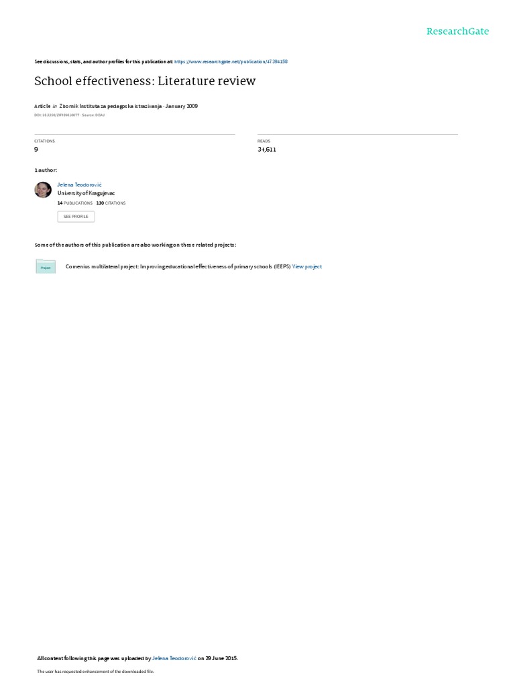Click the Source: DOAJ label
The width and height of the screenshot is (515, 687).
pyautogui.click(x=93, y=115)
